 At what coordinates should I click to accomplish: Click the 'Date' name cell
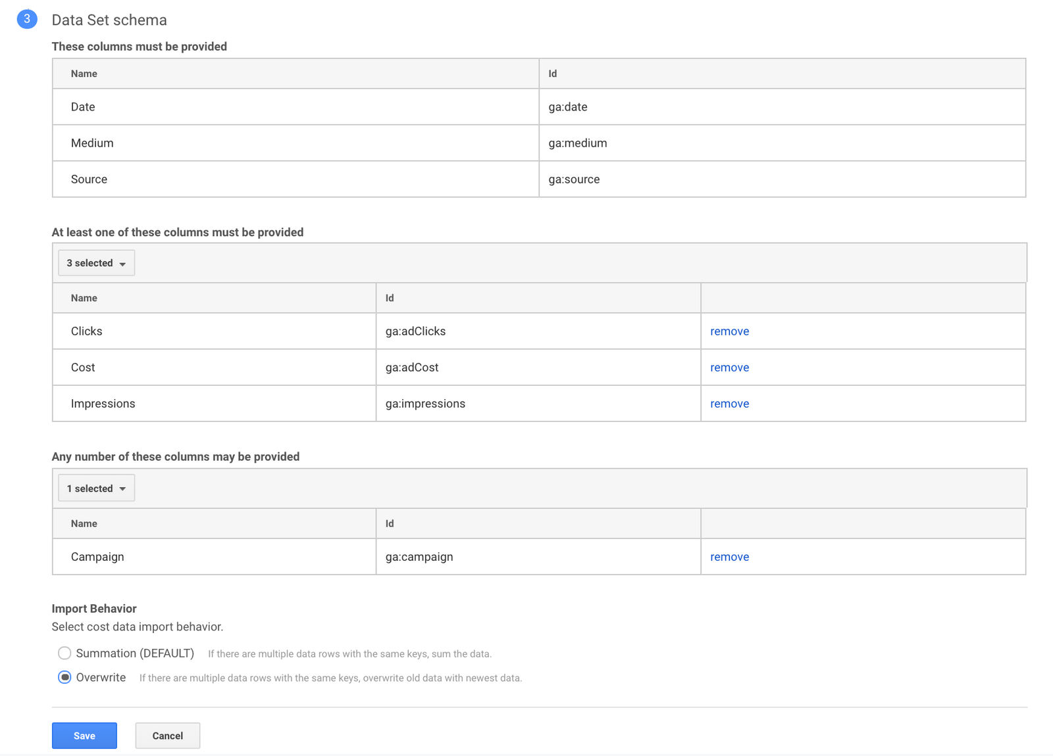tap(295, 106)
